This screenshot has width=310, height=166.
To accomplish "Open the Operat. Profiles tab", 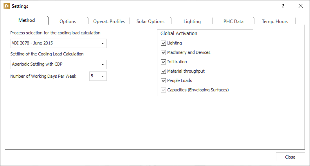I will coord(109,21).
